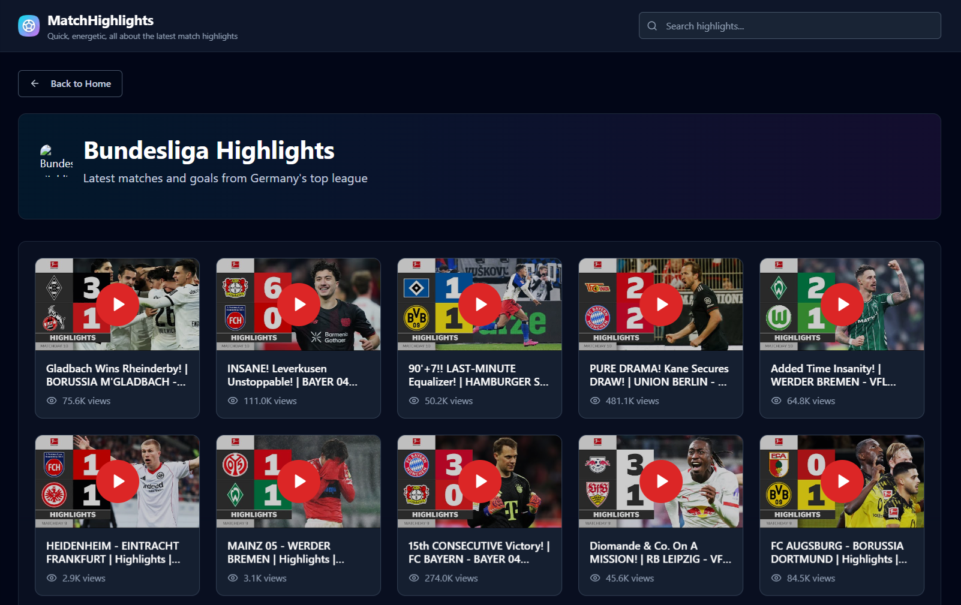Image resolution: width=961 pixels, height=605 pixels.
Task: Play the Gladbach Wins Rheinderby video
Action: 118,305
